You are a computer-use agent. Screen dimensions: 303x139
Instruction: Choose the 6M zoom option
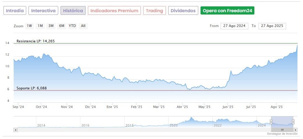click(61, 26)
